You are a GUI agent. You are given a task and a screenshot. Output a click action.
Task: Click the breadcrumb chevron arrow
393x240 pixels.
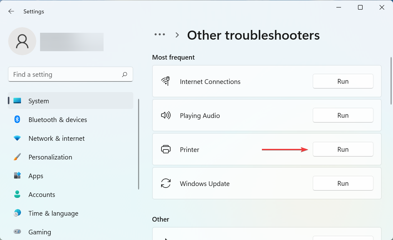pyautogui.click(x=177, y=35)
